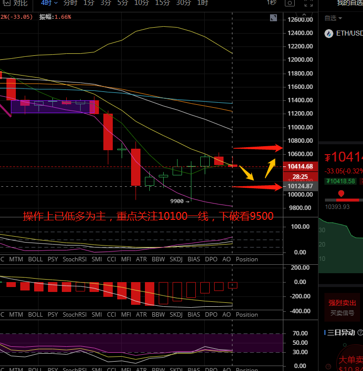Select MFI in the first indicator row
Viewport: 363px width, 371px height.
(126, 259)
